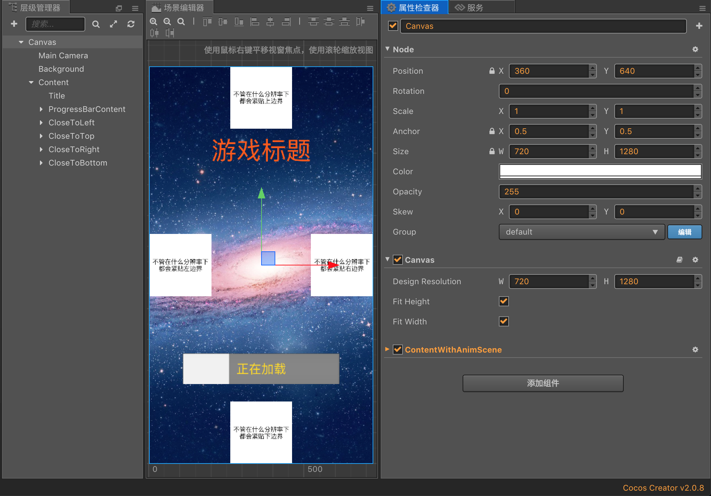Click the align top edges icon

(207, 22)
